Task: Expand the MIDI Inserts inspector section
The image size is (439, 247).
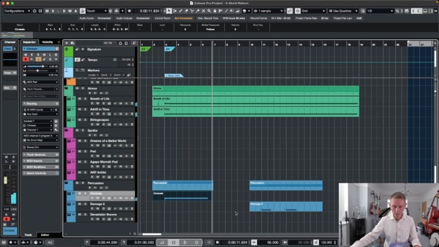Action: coord(41,161)
